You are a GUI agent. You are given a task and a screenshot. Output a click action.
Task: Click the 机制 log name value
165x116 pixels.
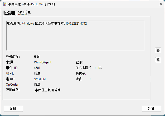pos(37,57)
